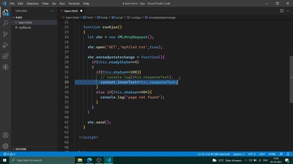Open the Search view in activity bar
293x164 pixels.
pos(5,23)
